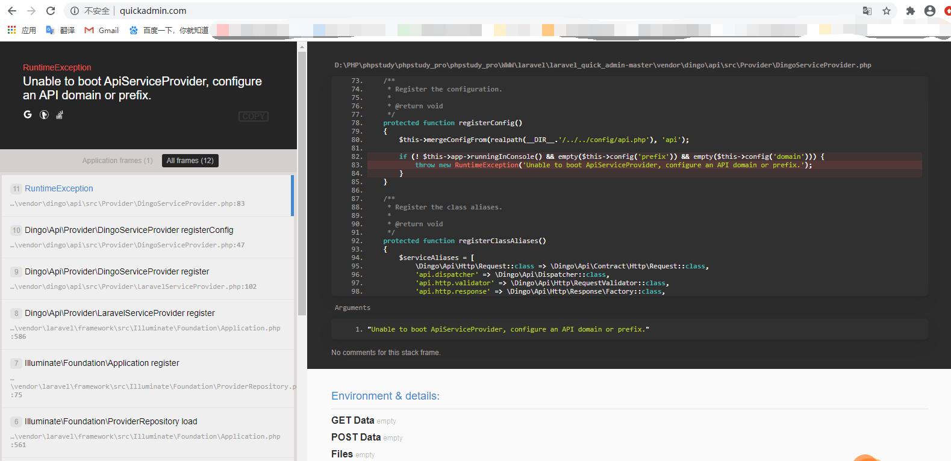Screen dimensions: 951x461
Task: Click line 94 $serviceAliases assignment
Action: 437,258
